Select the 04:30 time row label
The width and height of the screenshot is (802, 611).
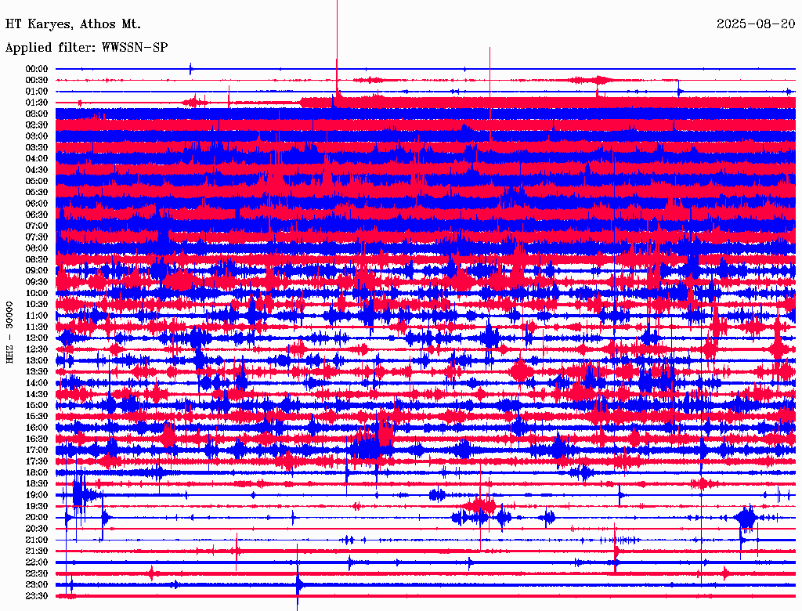pyautogui.click(x=37, y=170)
